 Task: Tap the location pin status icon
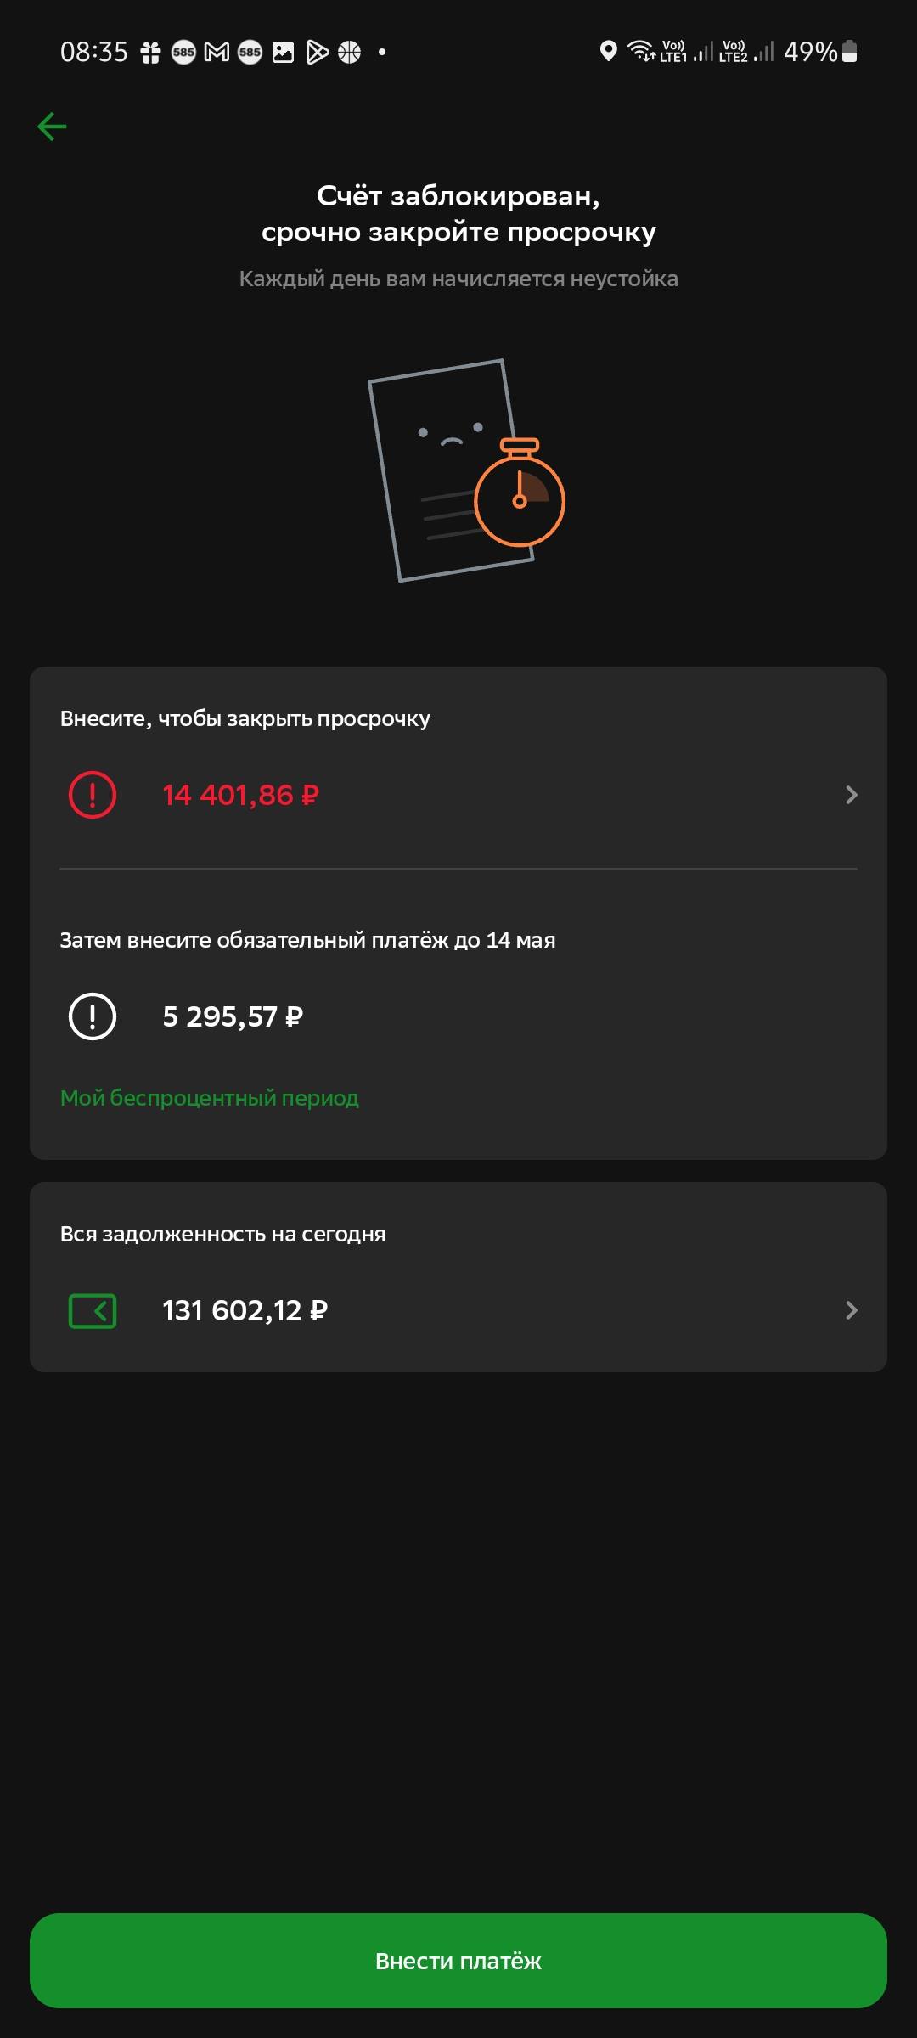[x=608, y=52]
